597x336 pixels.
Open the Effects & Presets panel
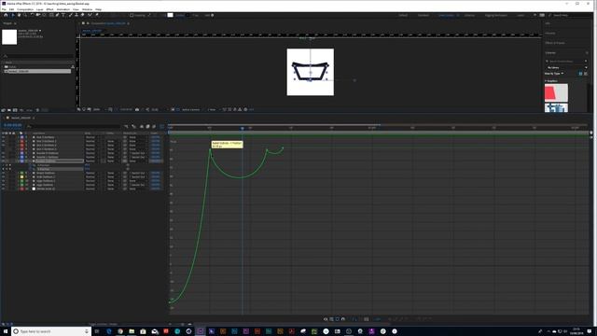(x=555, y=43)
